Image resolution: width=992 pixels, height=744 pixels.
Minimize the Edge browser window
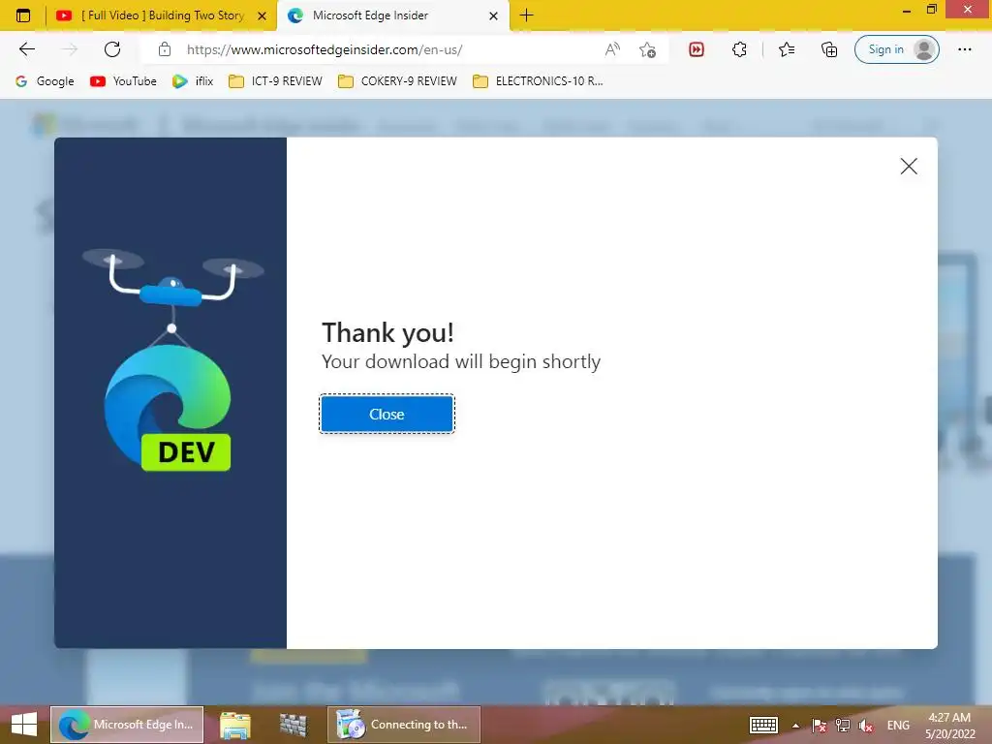(x=906, y=10)
